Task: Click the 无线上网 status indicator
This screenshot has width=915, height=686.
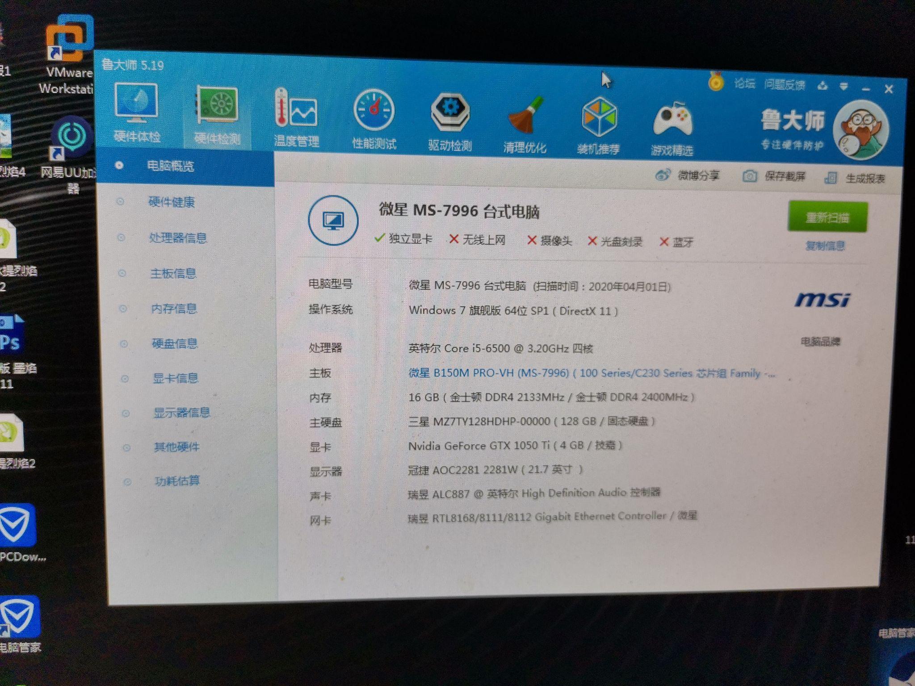Action: [477, 240]
